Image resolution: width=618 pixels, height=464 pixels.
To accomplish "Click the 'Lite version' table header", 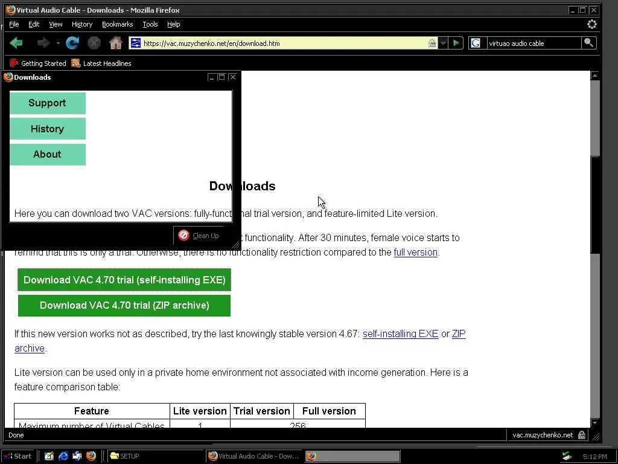I will 200,411.
